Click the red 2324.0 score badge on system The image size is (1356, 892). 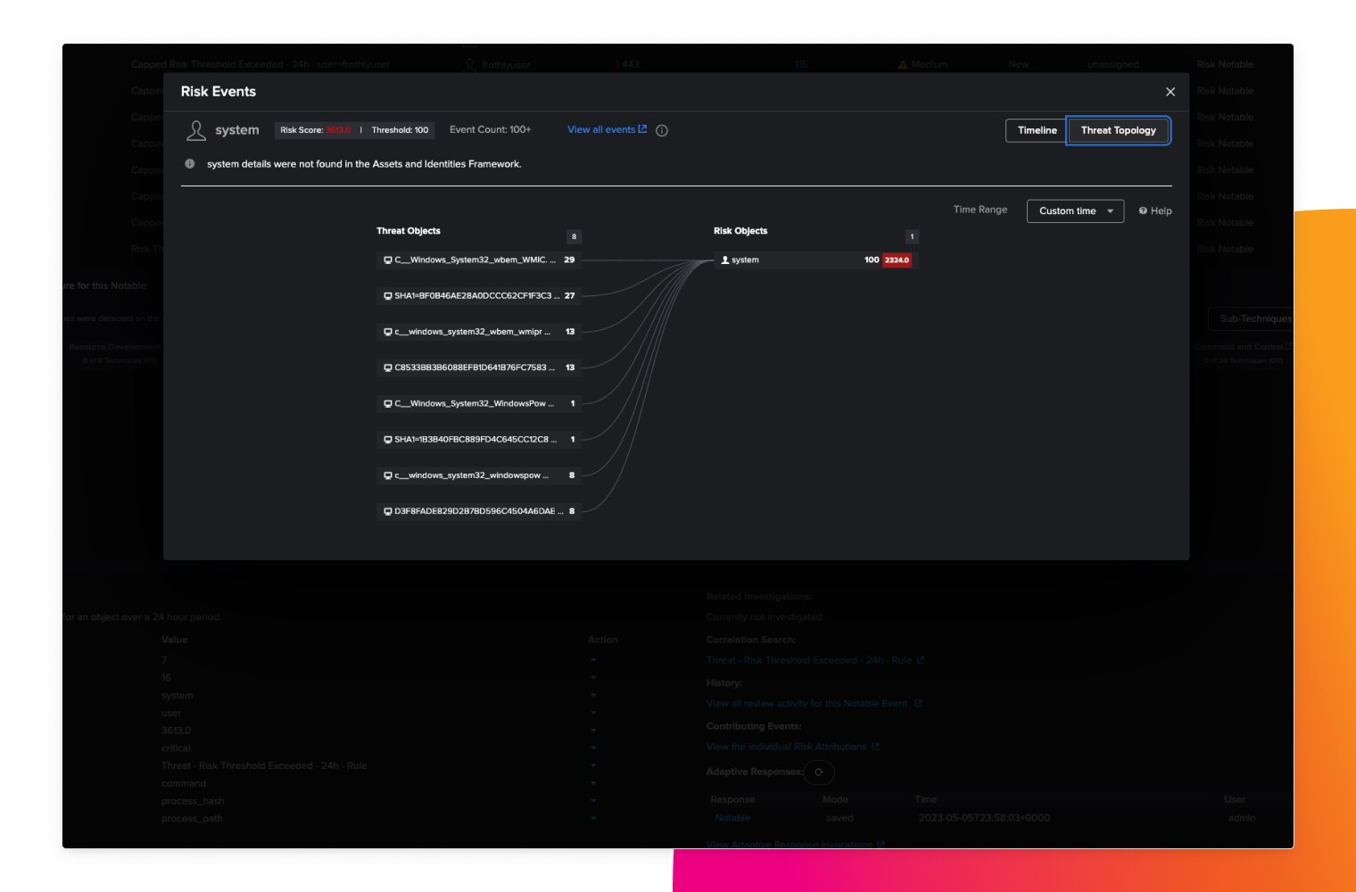(896, 260)
